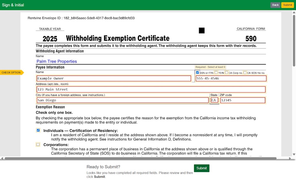The height and width of the screenshot is (186, 296).
Task: Click the yellow CHECK OPTION tag
Action: (x=12, y=72)
